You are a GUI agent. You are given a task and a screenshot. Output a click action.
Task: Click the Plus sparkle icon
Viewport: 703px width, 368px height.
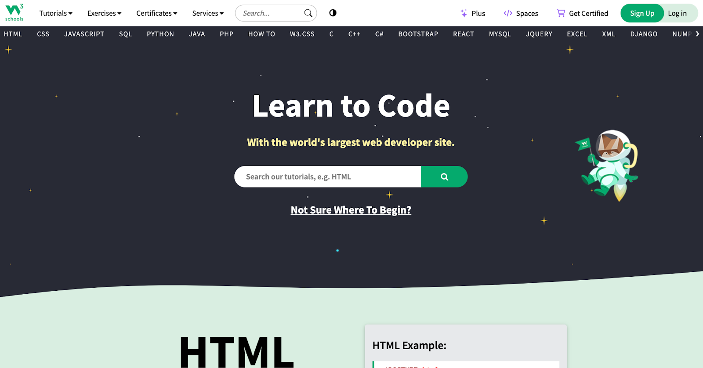click(464, 13)
